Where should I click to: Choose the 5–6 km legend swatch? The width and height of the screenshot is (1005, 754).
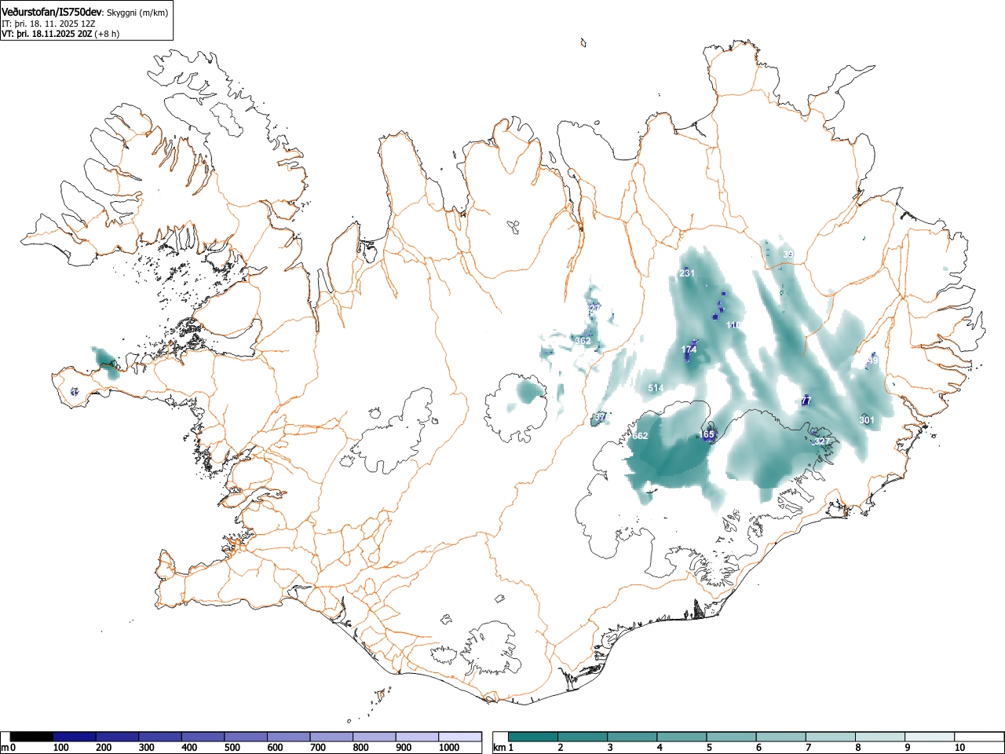(x=732, y=737)
